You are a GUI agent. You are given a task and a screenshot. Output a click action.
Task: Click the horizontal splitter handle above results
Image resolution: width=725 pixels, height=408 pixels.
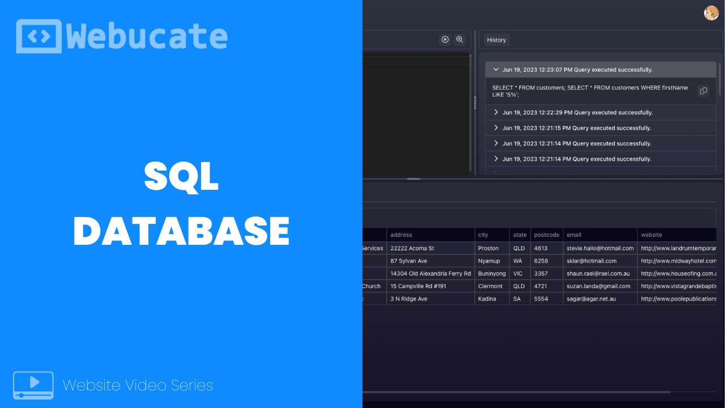click(413, 179)
